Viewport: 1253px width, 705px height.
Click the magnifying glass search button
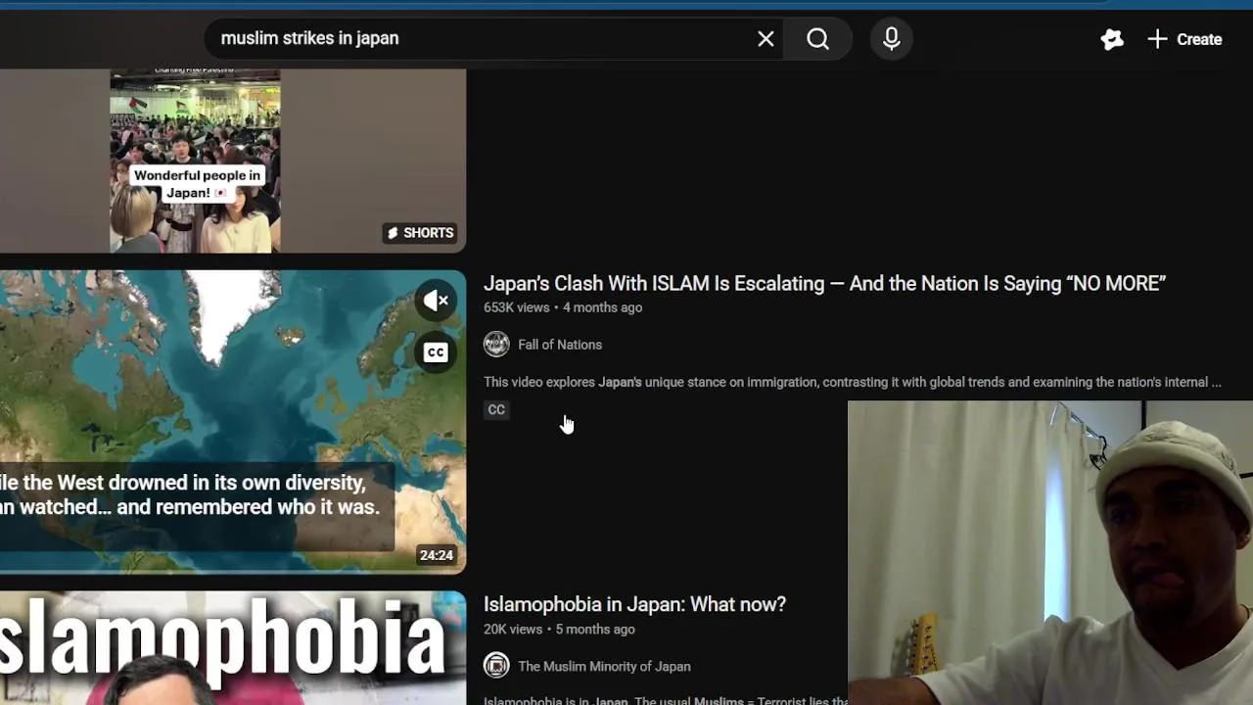click(818, 39)
